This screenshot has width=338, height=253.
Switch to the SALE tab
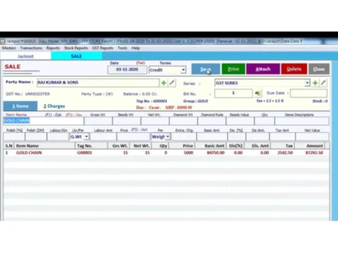coord(76,56)
